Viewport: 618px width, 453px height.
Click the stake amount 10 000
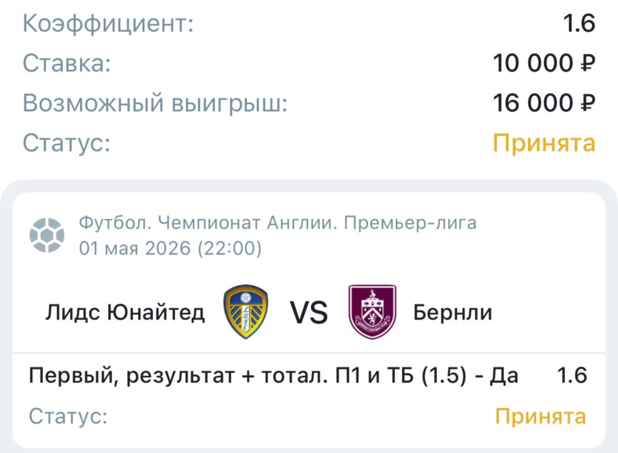point(532,63)
